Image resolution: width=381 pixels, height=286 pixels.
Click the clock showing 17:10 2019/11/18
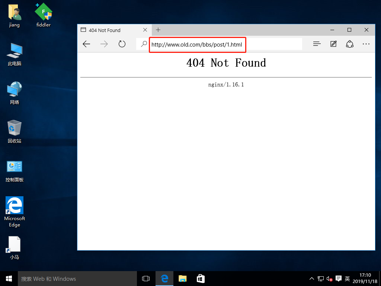tap(365, 278)
